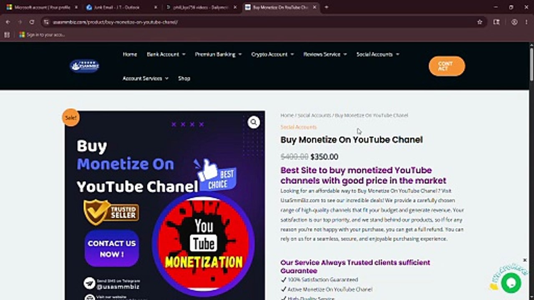The image size is (534, 300).
Task: Go back to the previous page
Action: click(x=8, y=22)
